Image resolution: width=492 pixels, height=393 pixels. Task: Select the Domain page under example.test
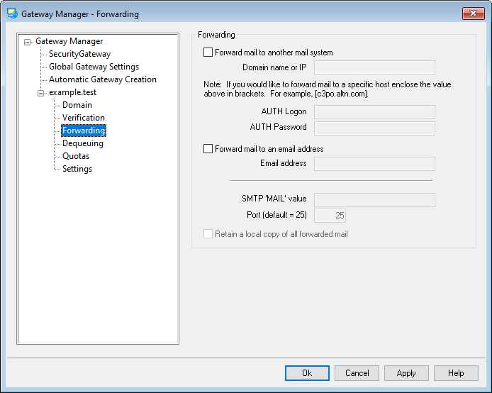coord(77,105)
